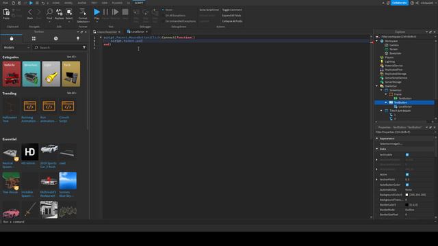The width and height of the screenshot is (438, 246).
Task: Click the BackgroundColor3 white swatch
Action: [x=407, y=195]
